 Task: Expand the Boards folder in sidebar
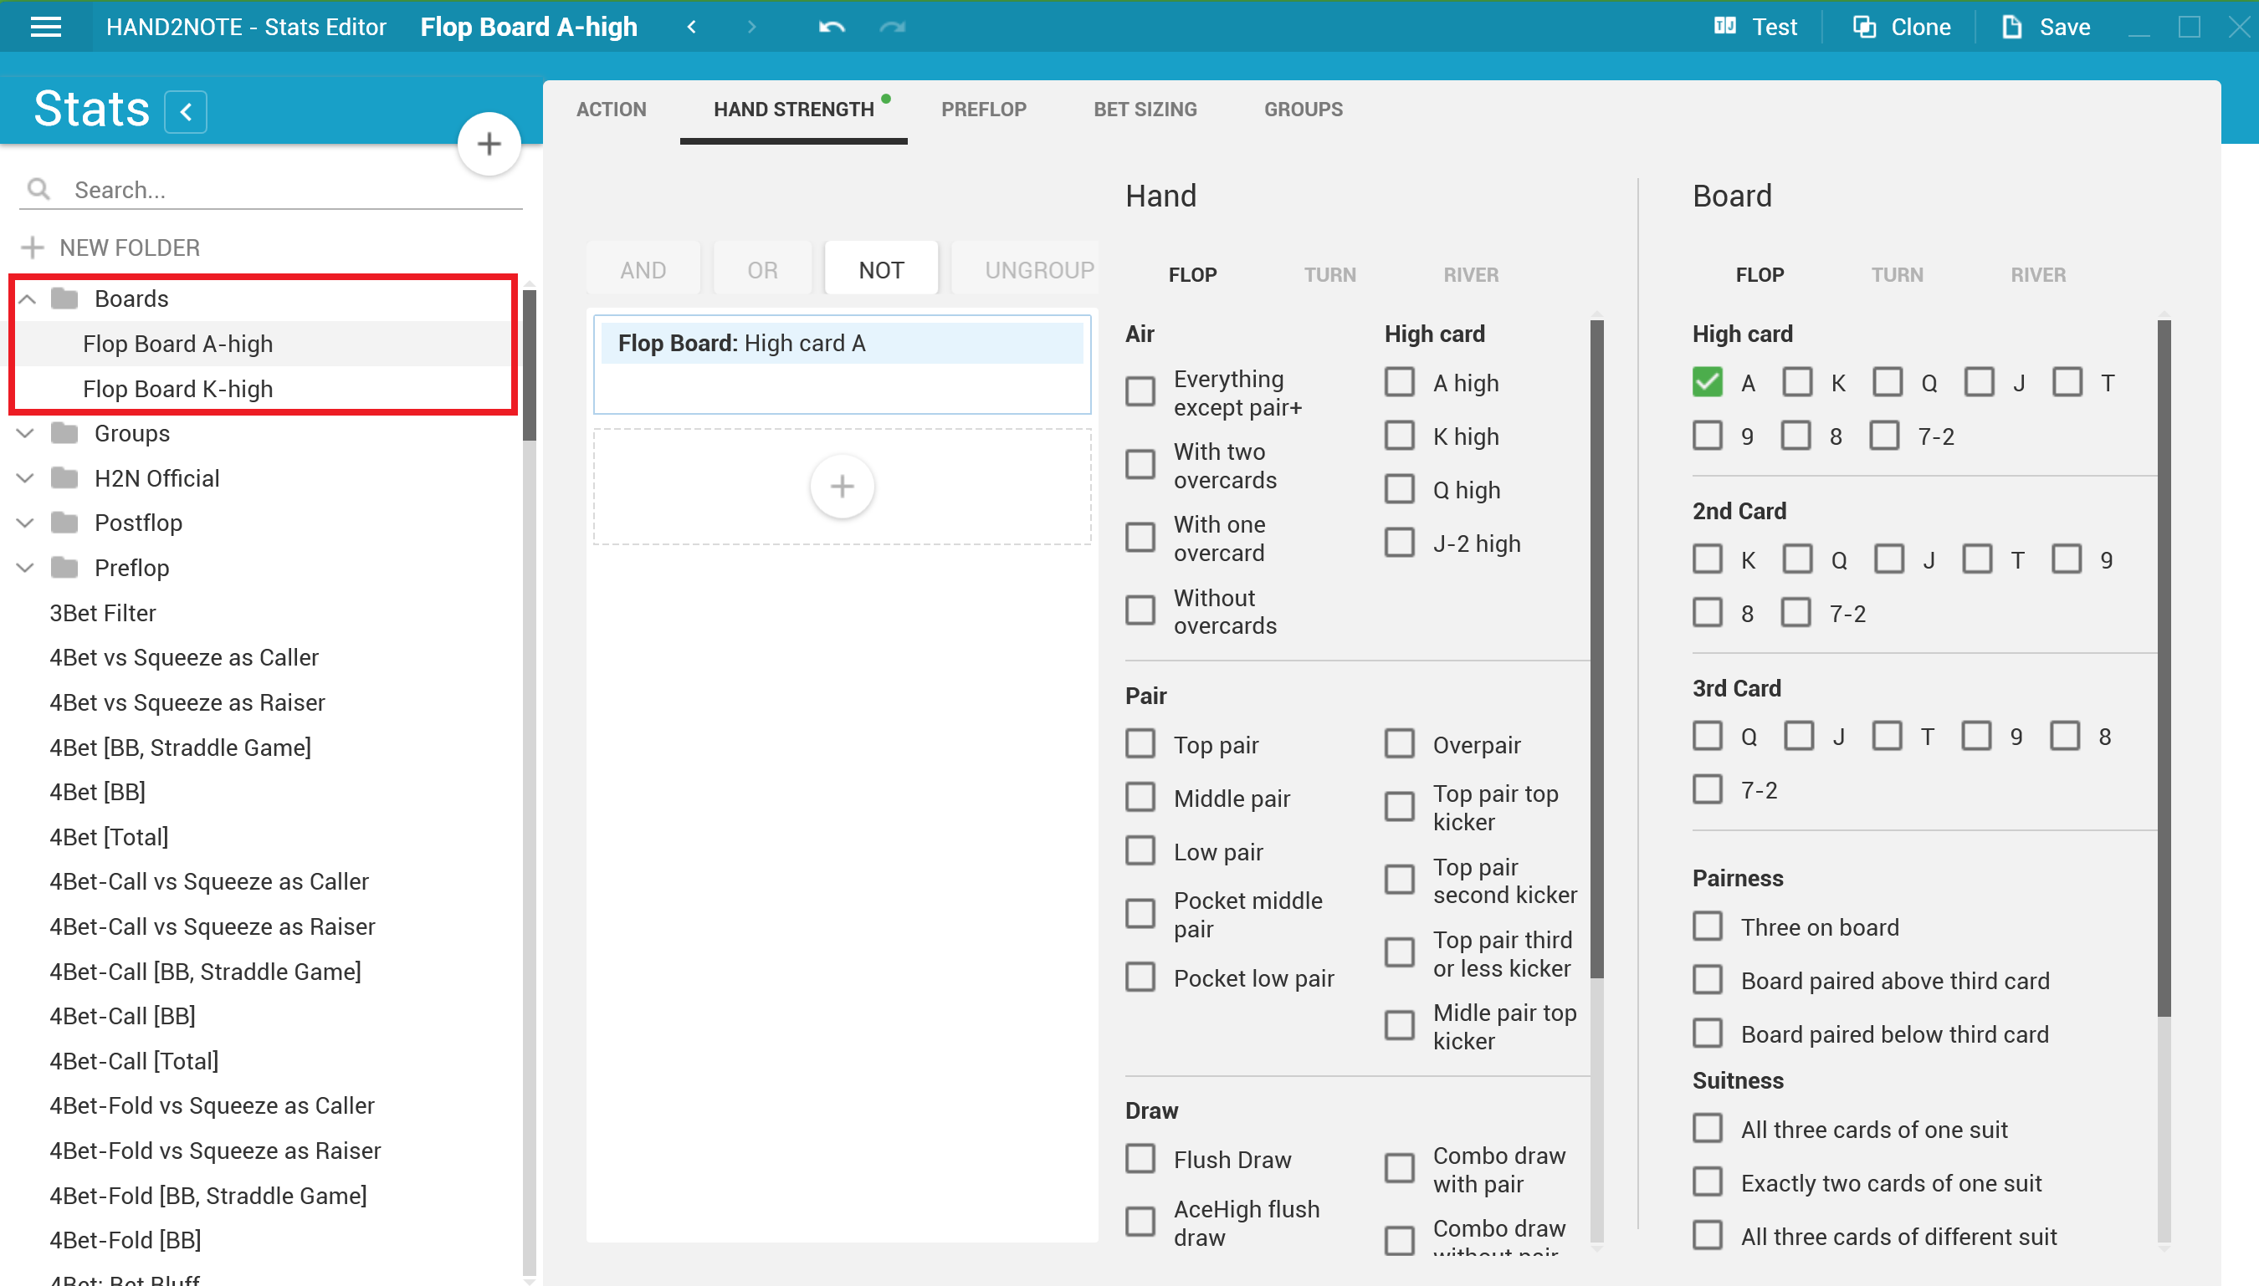[x=27, y=298]
